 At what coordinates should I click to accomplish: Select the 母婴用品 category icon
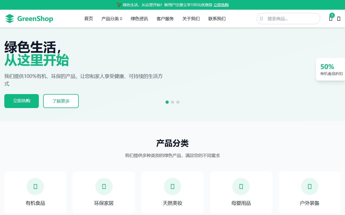(241, 186)
